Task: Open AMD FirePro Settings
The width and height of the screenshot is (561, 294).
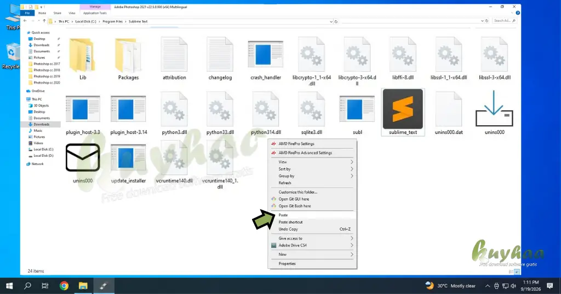Action: coord(312,143)
